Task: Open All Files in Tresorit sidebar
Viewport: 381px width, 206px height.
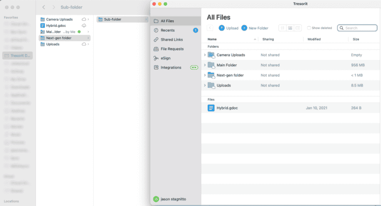Action: 175,21
